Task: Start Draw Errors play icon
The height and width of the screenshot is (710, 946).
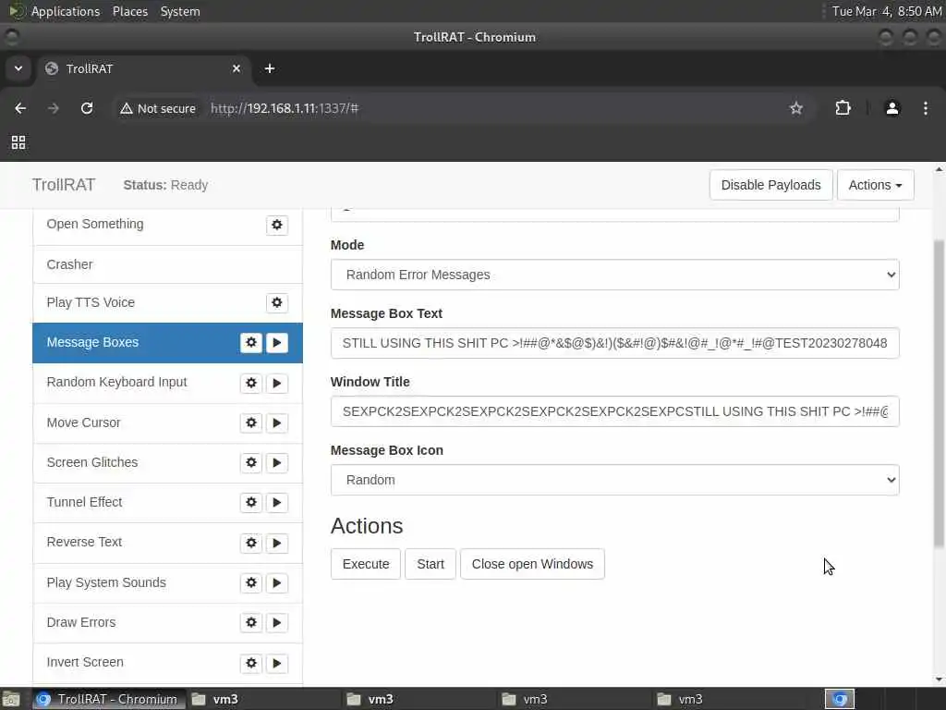Action: pos(277,622)
